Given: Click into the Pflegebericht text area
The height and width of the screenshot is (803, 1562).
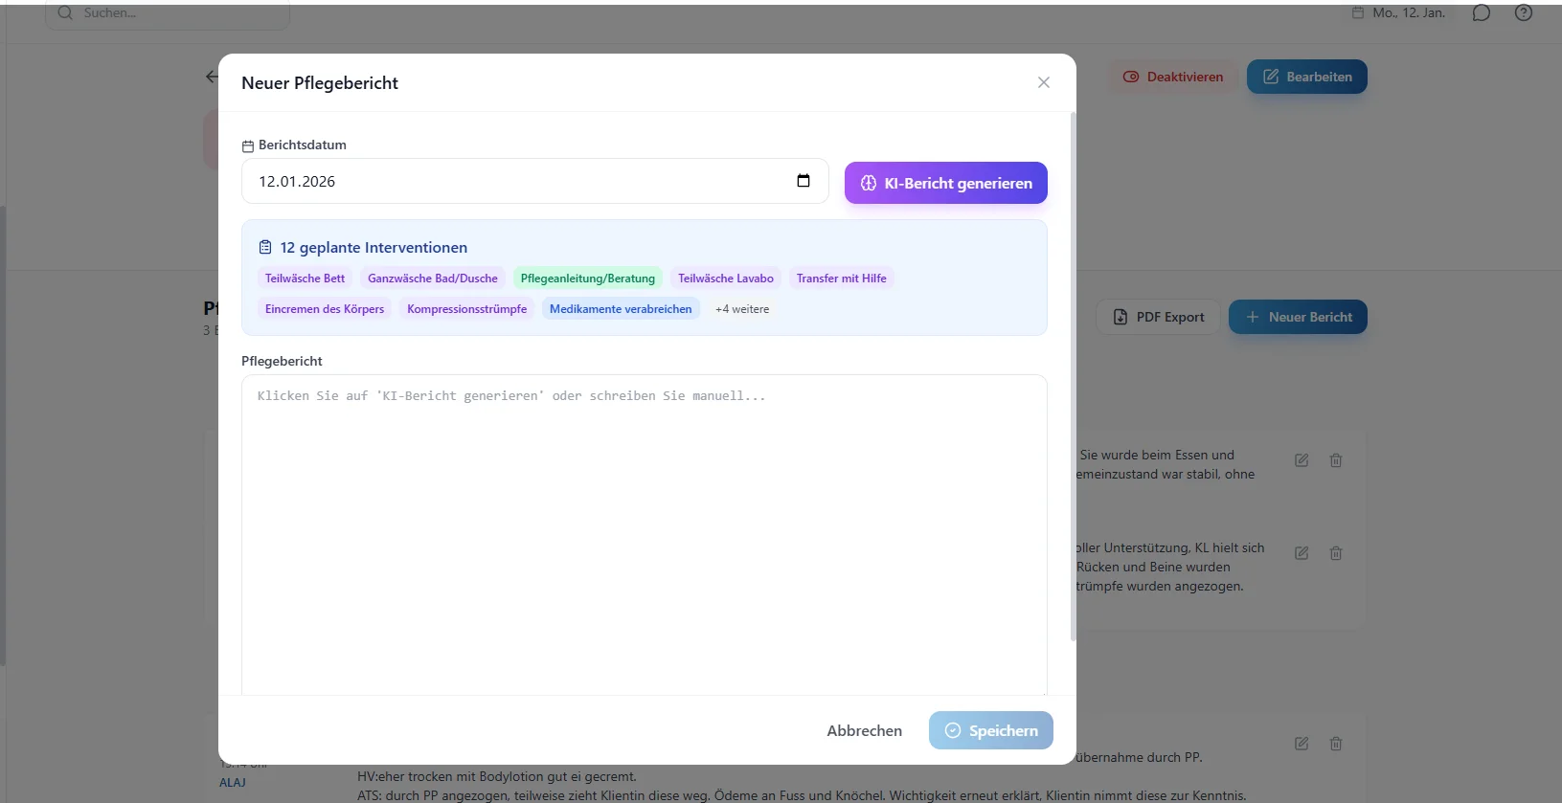Looking at the screenshot, I should [x=644, y=536].
